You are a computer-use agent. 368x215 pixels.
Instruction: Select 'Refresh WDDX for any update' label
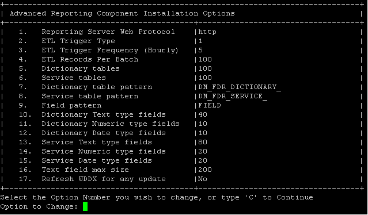(104, 179)
